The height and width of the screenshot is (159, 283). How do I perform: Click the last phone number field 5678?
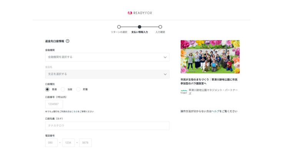tap(85, 142)
